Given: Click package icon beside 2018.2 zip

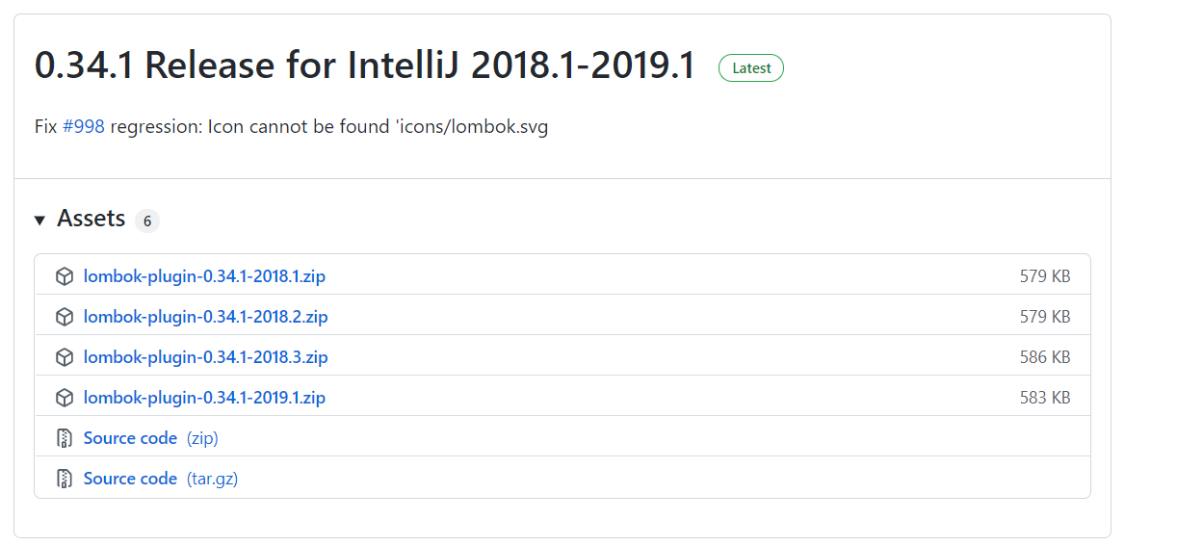Looking at the screenshot, I should point(65,317).
